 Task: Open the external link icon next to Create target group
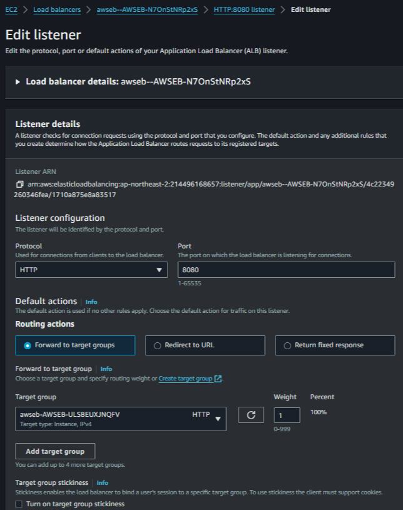click(218, 379)
